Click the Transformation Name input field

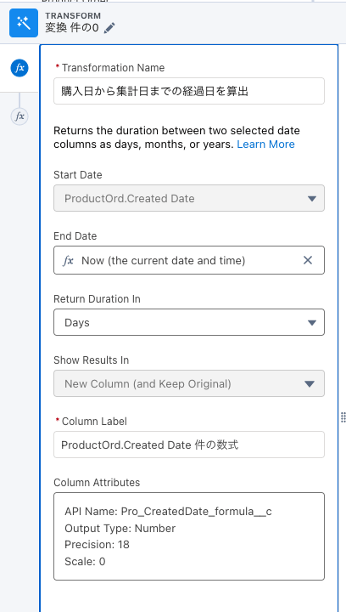[189, 91]
